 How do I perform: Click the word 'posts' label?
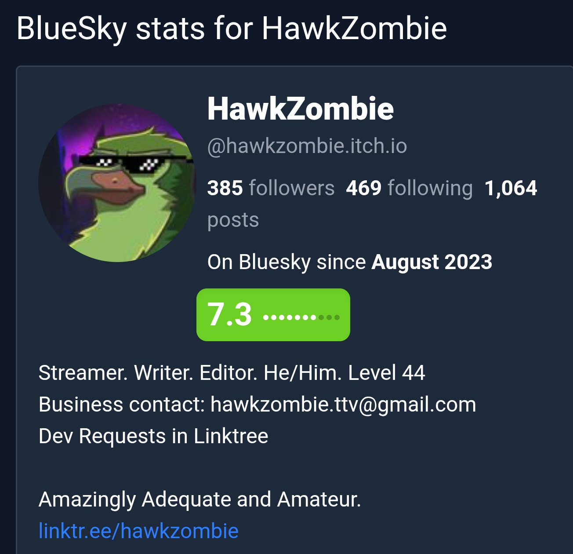(x=233, y=220)
